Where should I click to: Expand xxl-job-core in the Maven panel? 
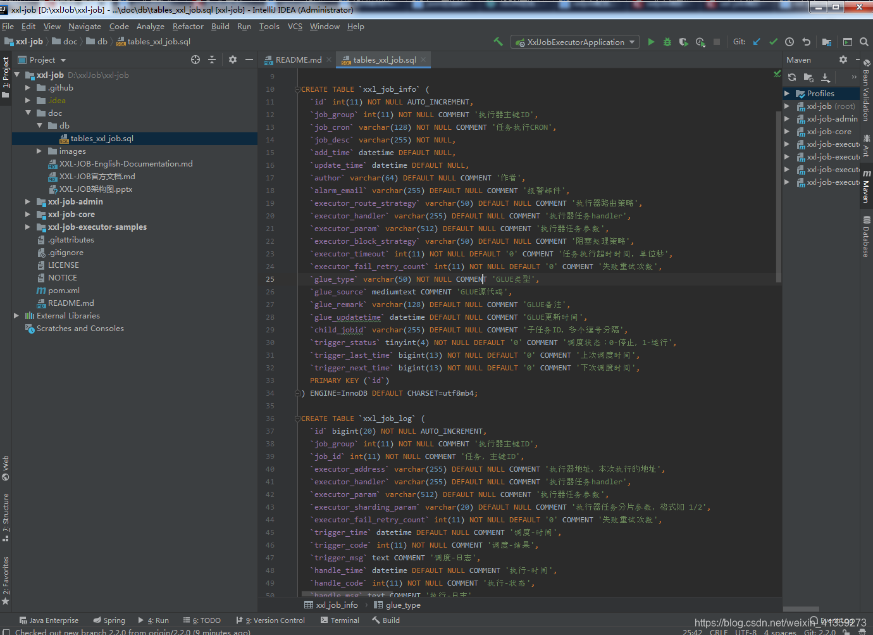pyautogui.click(x=787, y=132)
